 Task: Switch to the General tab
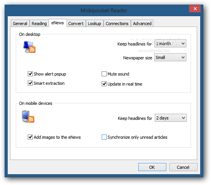tap(20, 24)
